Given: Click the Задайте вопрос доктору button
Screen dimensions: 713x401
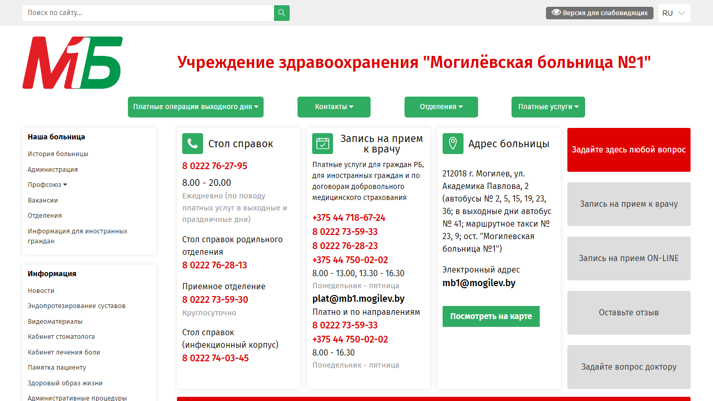Looking at the screenshot, I should pyautogui.click(x=629, y=367).
